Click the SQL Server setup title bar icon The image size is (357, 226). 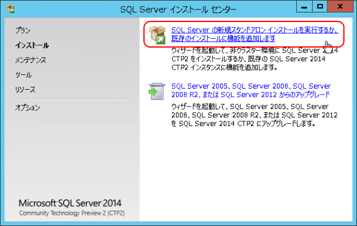point(11,9)
